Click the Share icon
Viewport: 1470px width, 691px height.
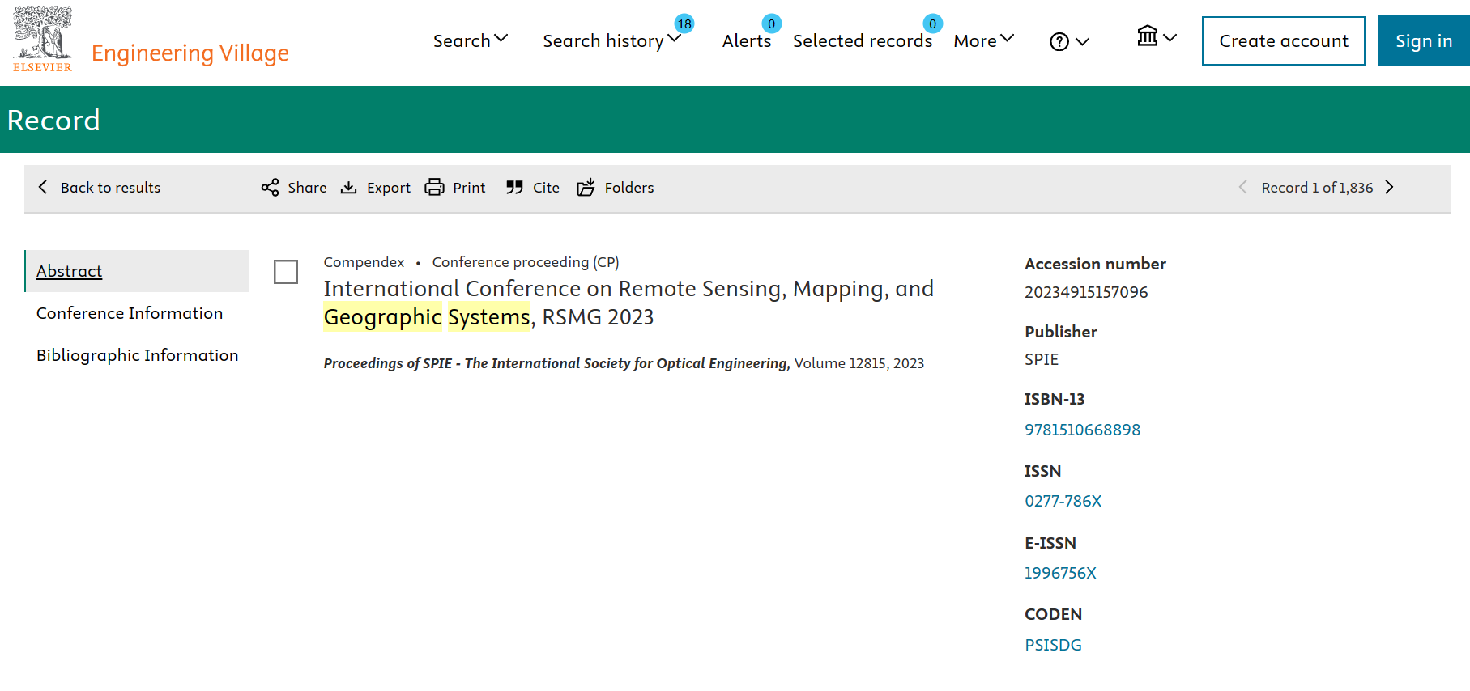coord(270,187)
